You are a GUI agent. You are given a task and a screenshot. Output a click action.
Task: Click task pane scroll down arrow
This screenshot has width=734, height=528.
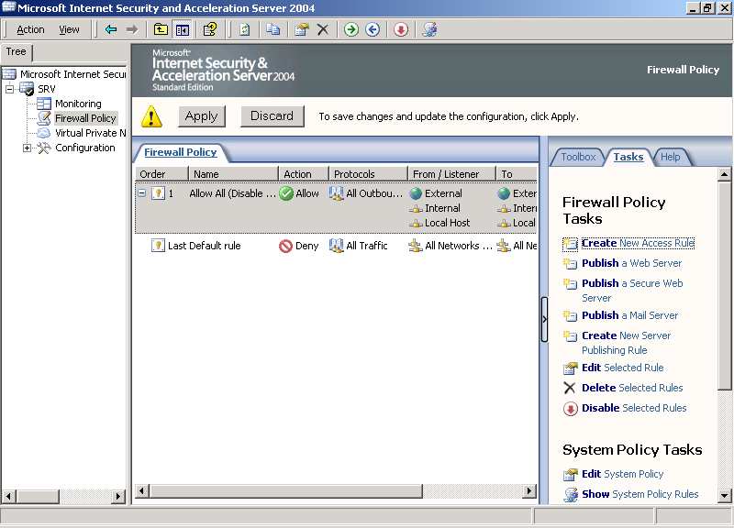tap(724, 495)
